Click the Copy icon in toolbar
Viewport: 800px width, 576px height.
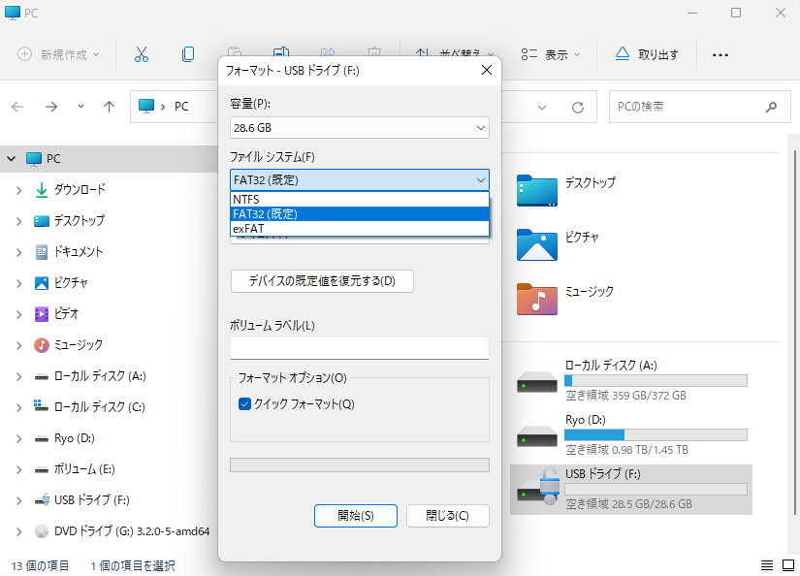[x=188, y=54]
